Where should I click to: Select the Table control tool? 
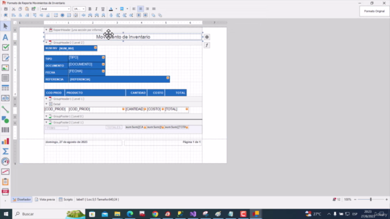(5, 88)
